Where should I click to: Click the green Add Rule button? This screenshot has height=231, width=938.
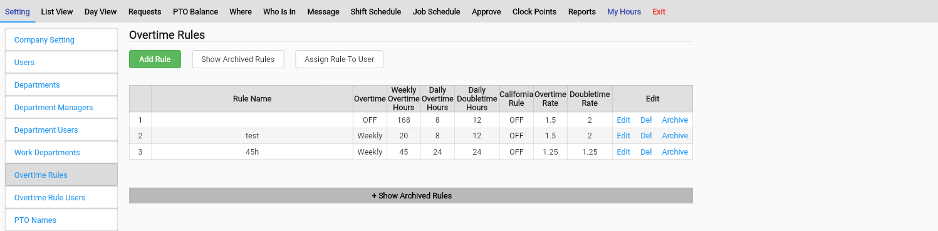point(155,59)
